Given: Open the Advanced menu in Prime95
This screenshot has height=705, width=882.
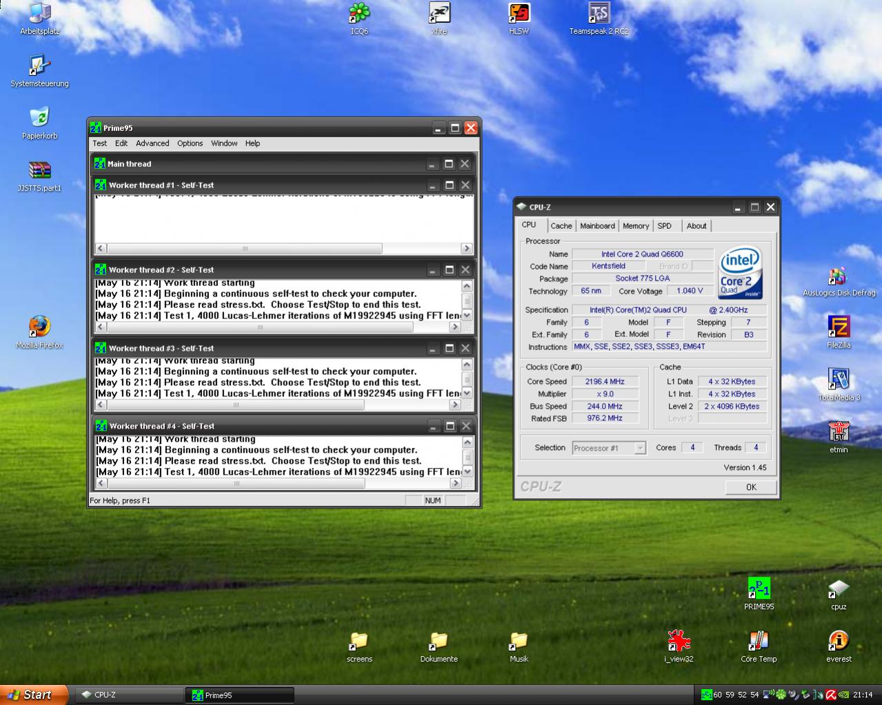Looking at the screenshot, I should coord(152,143).
